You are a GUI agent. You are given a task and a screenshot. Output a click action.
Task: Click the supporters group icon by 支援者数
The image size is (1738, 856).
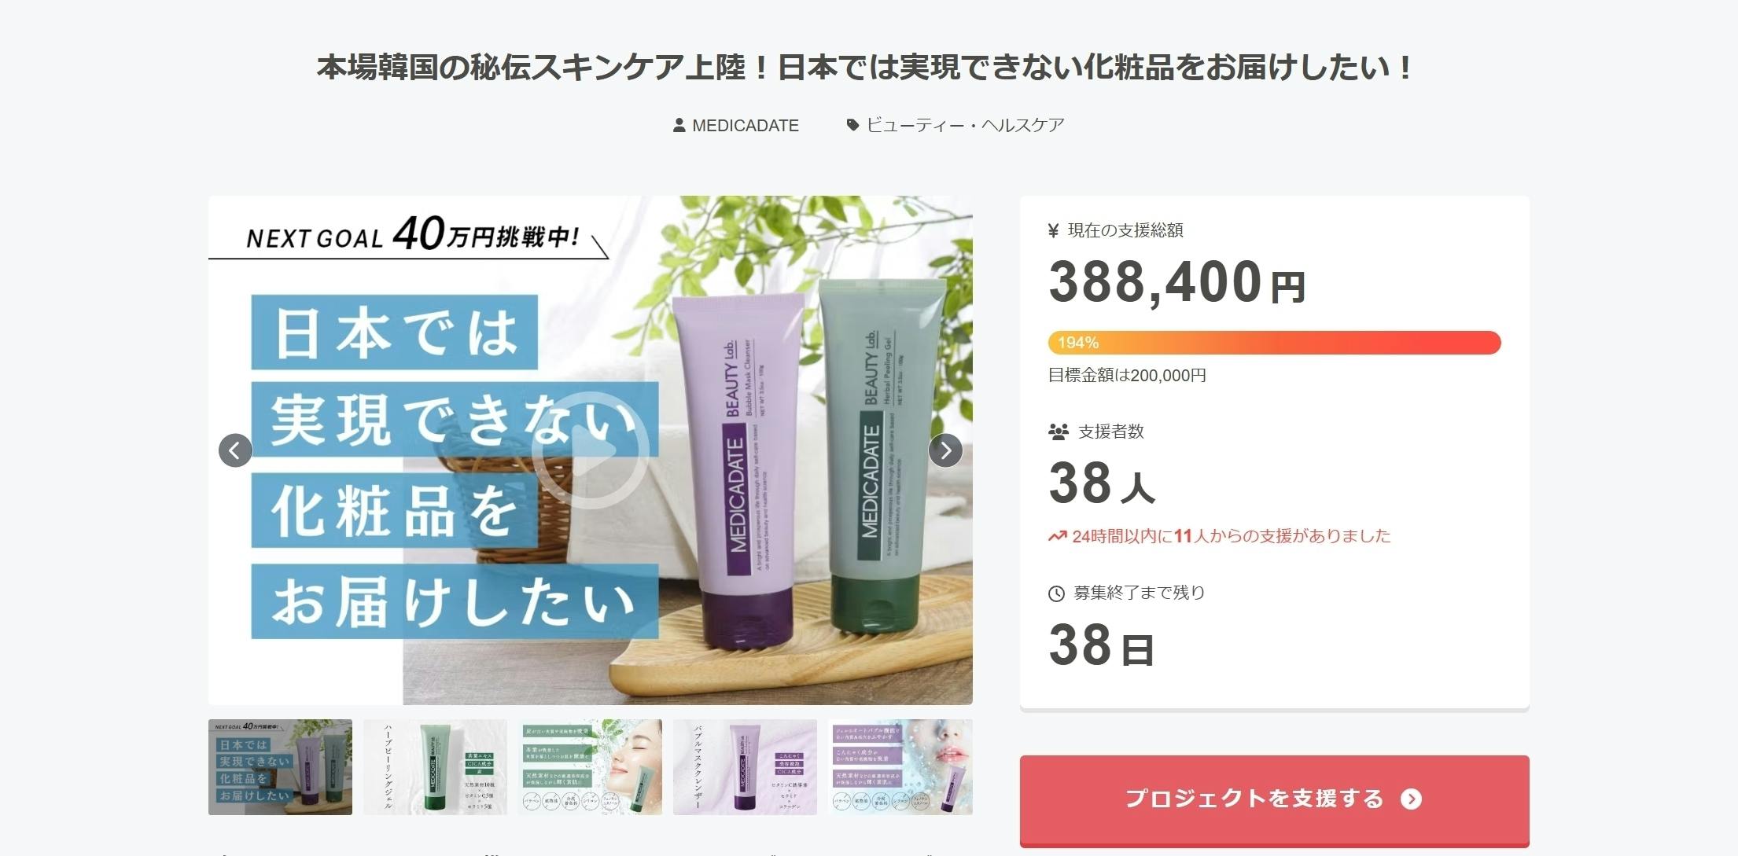coord(1059,432)
